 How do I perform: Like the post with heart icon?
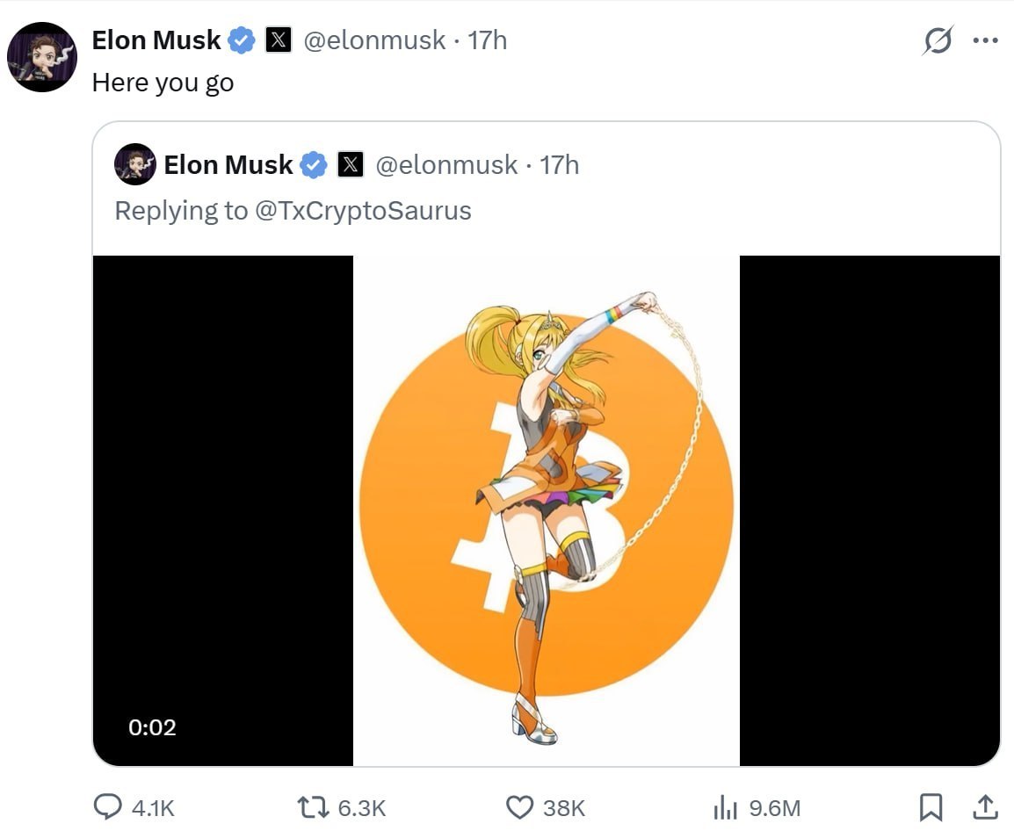[521, 807]
